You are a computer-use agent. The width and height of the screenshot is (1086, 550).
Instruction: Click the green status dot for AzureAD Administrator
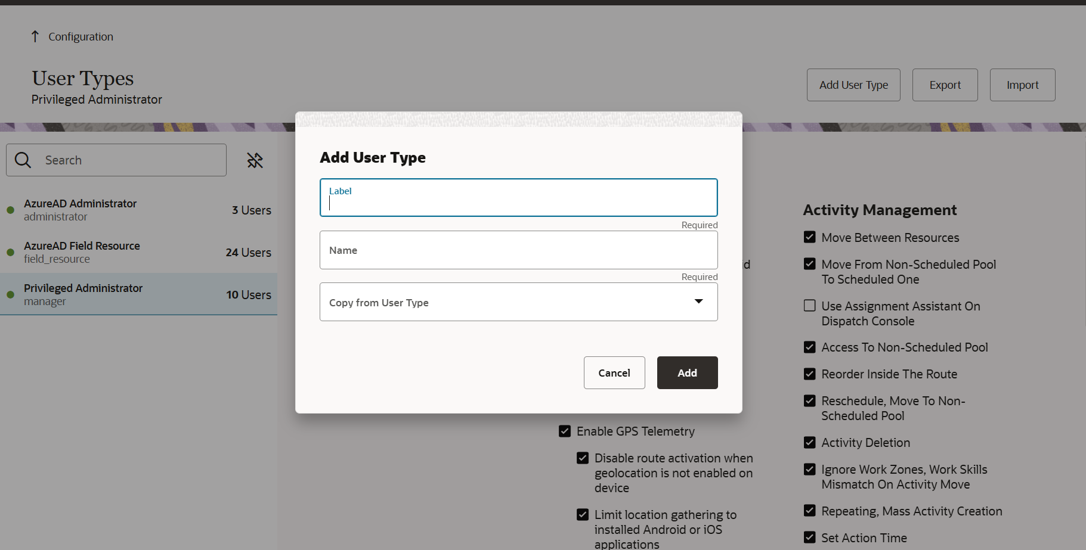(10, 210)
